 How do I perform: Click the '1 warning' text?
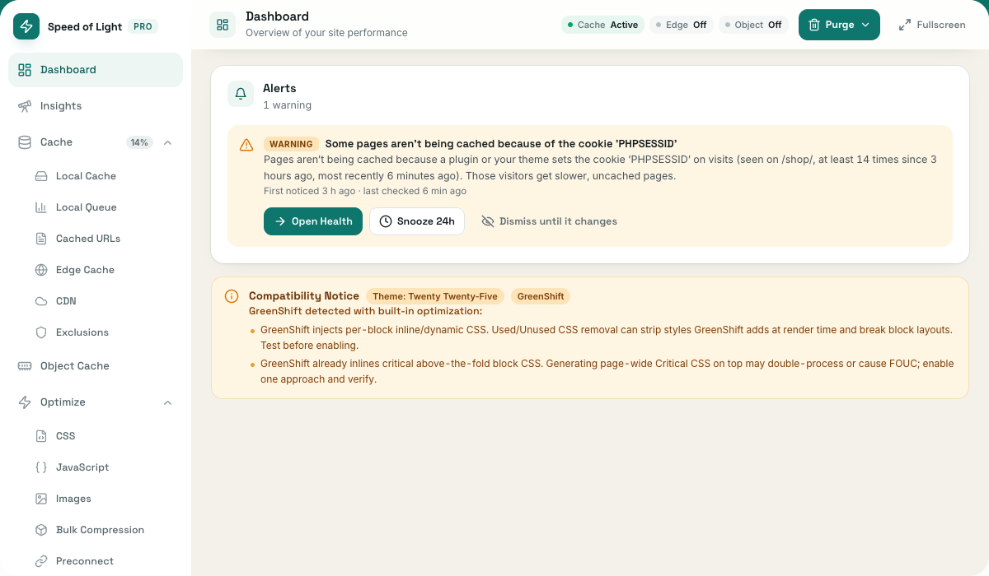tap(287, 105)
